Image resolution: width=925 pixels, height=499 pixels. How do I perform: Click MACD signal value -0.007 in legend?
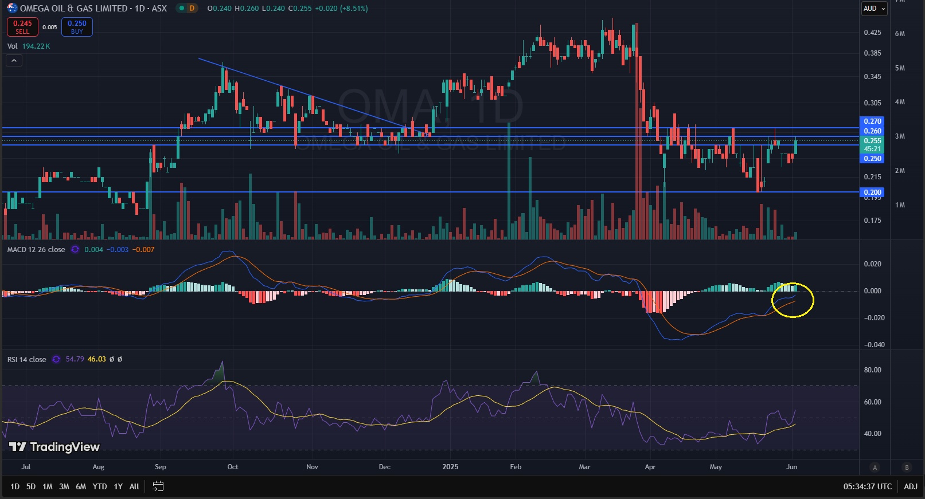143,250
